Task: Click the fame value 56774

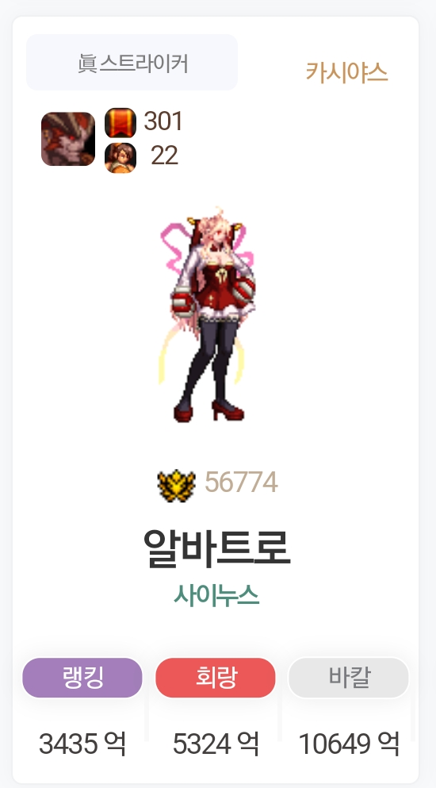Action: (241, 482)
